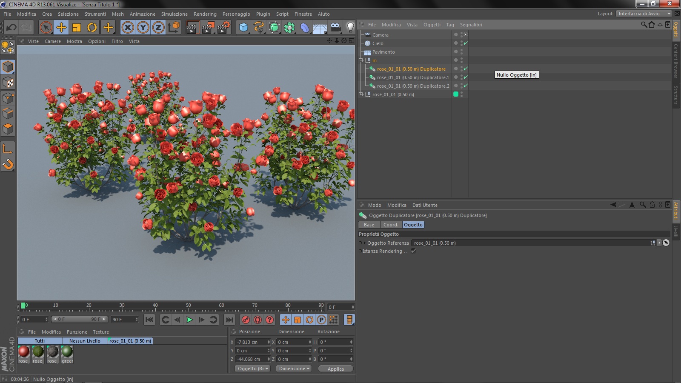Open the Dimensione dropdown in coordinates panel
The height and width of the screenshot is (383, 681).
pyautogui.click(x=294, y=369)
